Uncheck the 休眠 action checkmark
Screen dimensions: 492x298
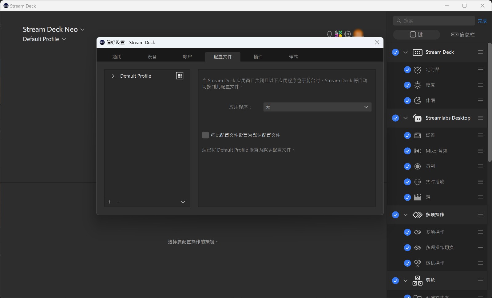click(407, 100)
